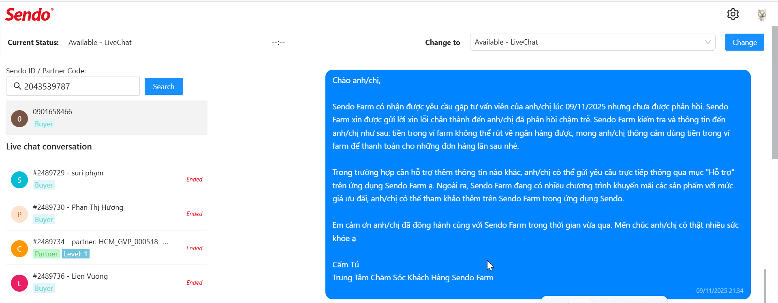778x303 pixels.
Task: Click Ended status of Lien Vuong chat
Action: click(194, 283)
